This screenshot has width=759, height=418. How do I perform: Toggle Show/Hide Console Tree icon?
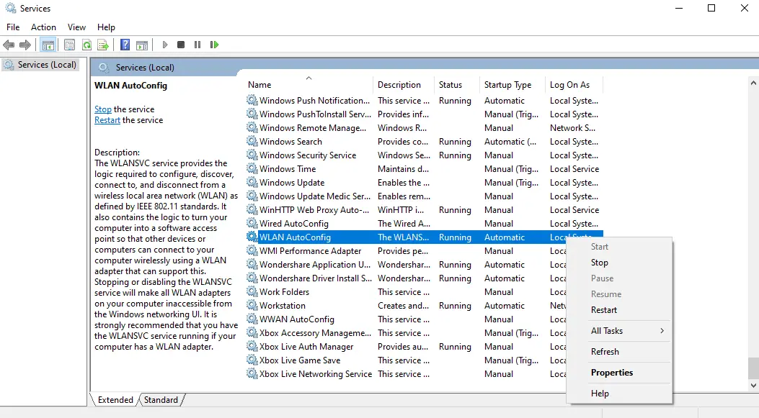[48, 45]
